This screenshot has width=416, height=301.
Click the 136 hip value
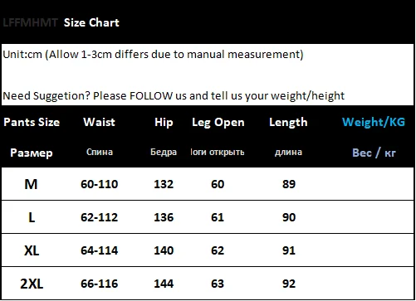pos(164,217)
